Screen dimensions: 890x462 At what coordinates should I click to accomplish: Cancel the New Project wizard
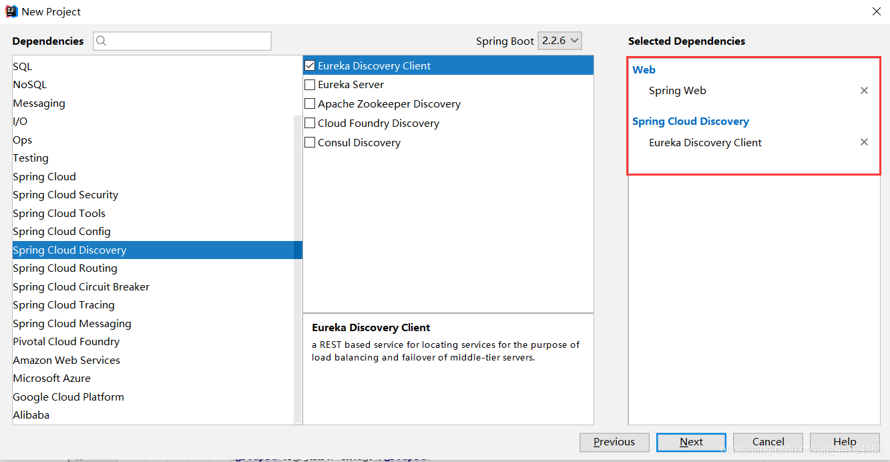pos(768,442)
